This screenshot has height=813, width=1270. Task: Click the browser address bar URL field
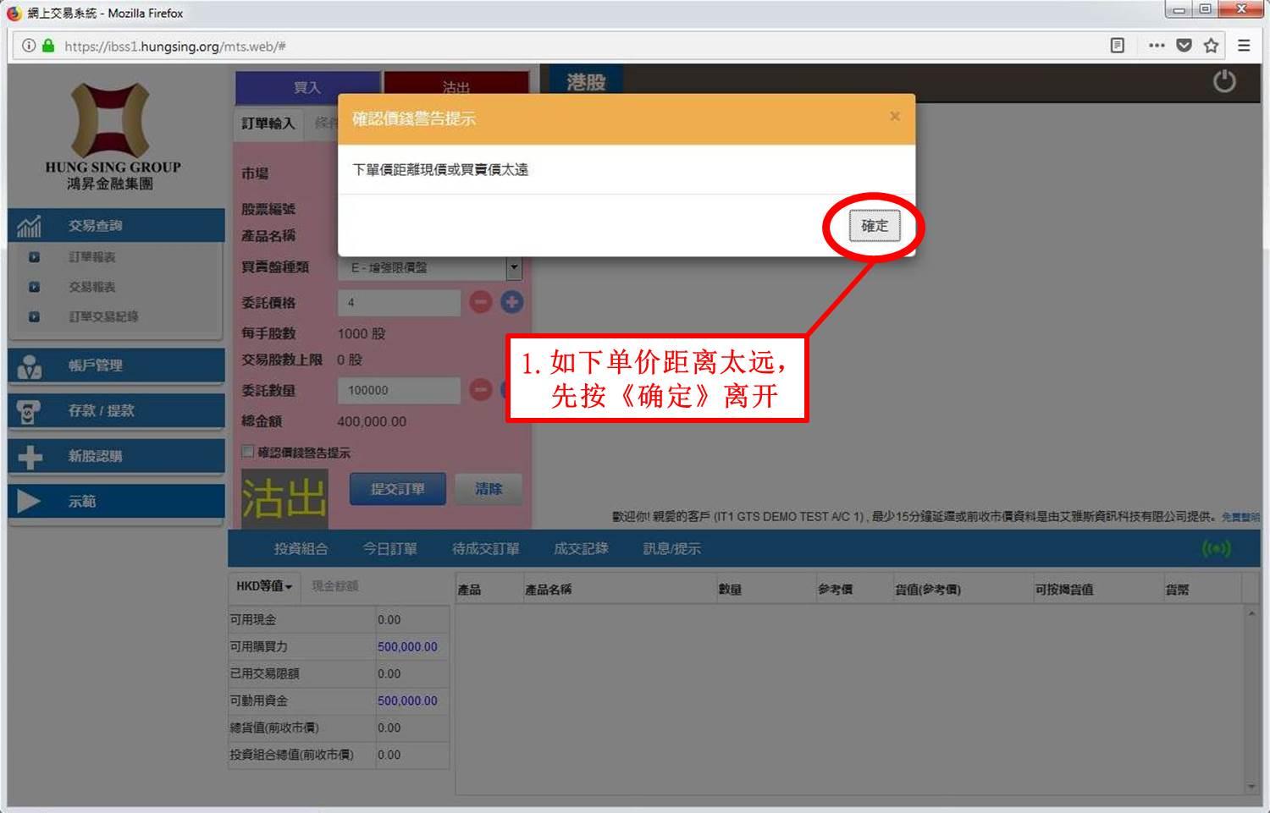(254, 46)
